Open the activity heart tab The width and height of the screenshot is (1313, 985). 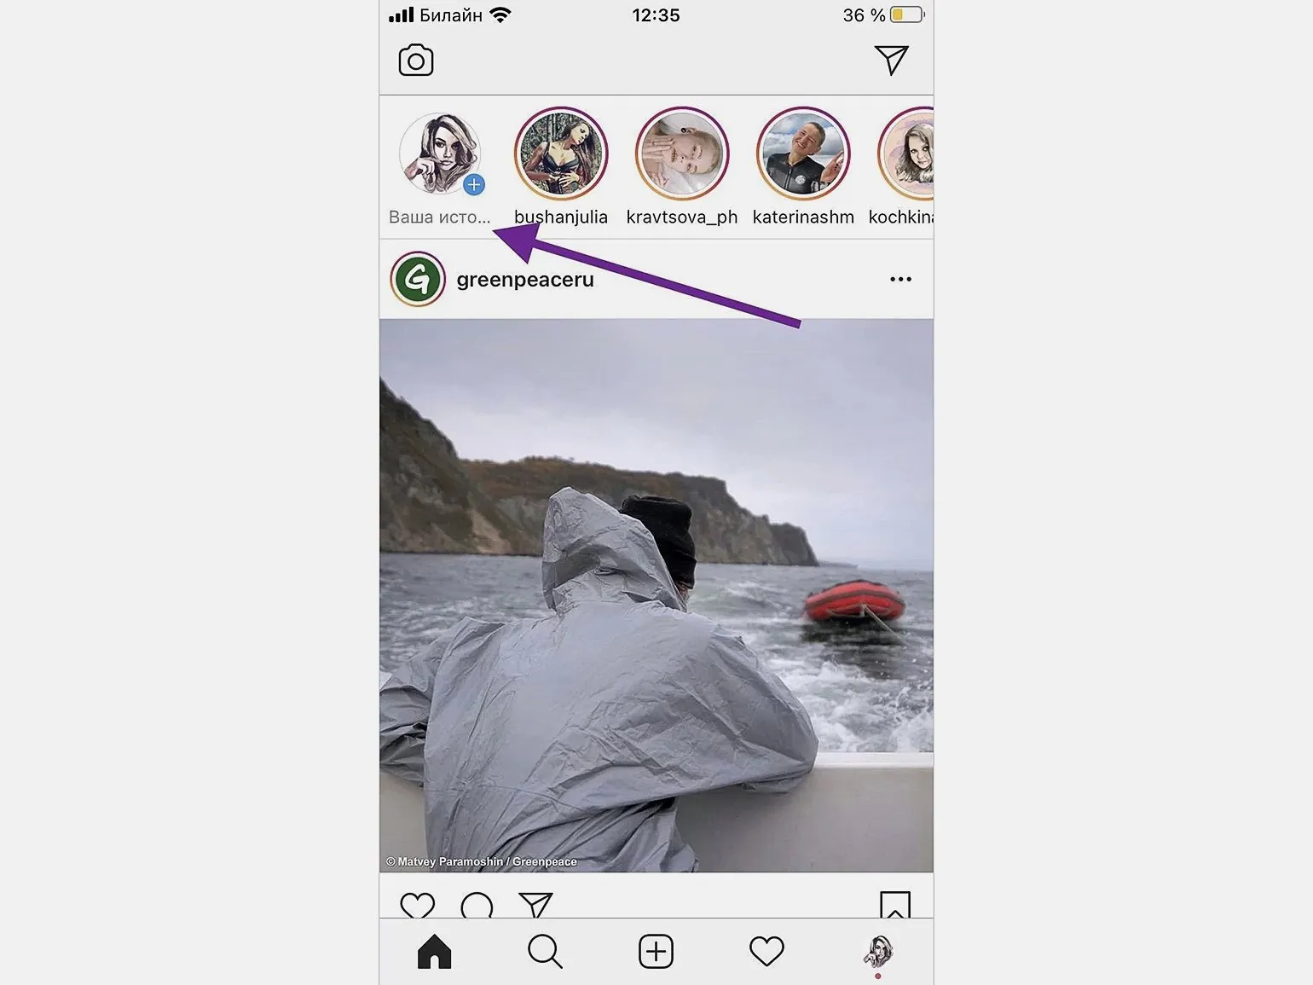point(766,951)
